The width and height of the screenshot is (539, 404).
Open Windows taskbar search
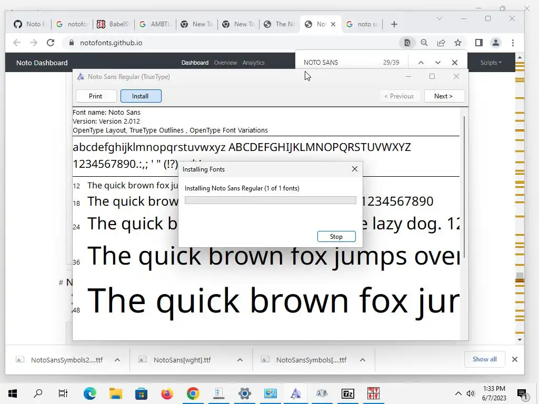tap(38, 393)
